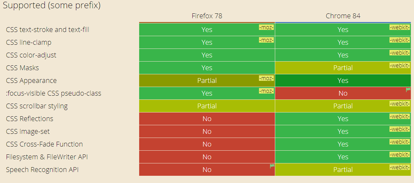Click the green flag icon in :focus-visible Chrome cell

pos(408,90)
